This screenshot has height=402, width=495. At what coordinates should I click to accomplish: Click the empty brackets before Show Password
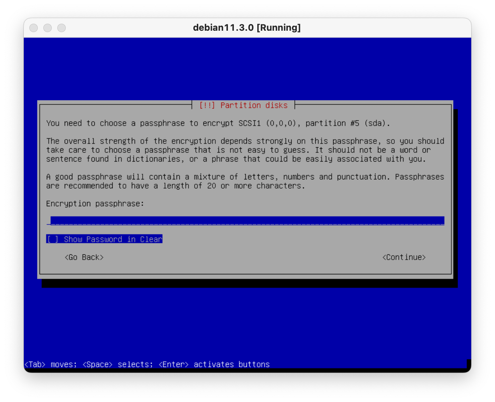53,239
